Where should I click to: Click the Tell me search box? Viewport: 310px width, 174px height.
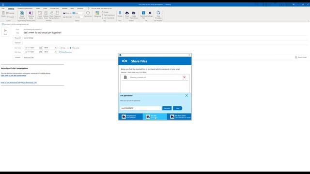[101, 9]
